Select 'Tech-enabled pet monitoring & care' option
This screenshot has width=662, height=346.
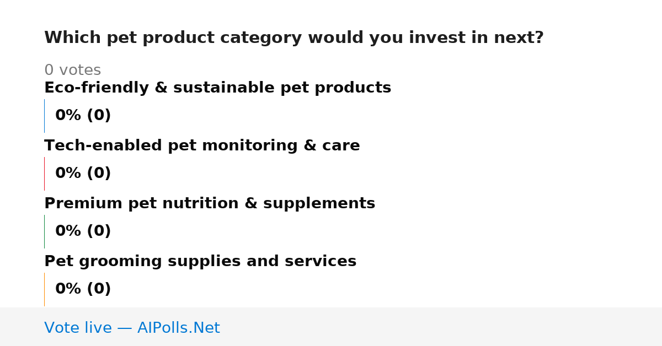(202, 146)
